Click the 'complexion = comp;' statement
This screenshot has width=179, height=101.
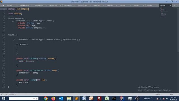pyautogui.click(x=28, y=73)
